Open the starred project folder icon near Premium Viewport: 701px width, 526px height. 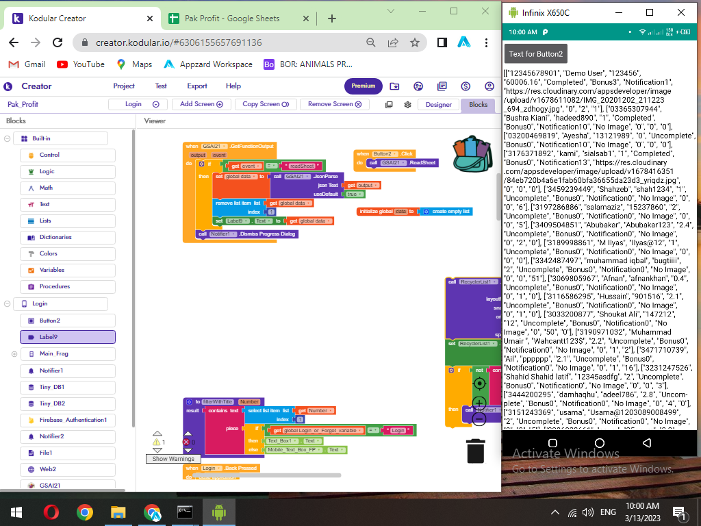point(394,87)
